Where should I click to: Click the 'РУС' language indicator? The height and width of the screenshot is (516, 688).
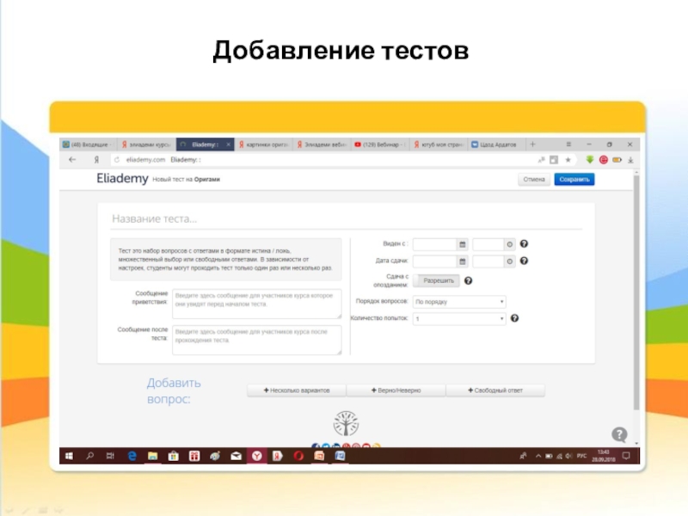pyautogui.click(x=582, y=456)
